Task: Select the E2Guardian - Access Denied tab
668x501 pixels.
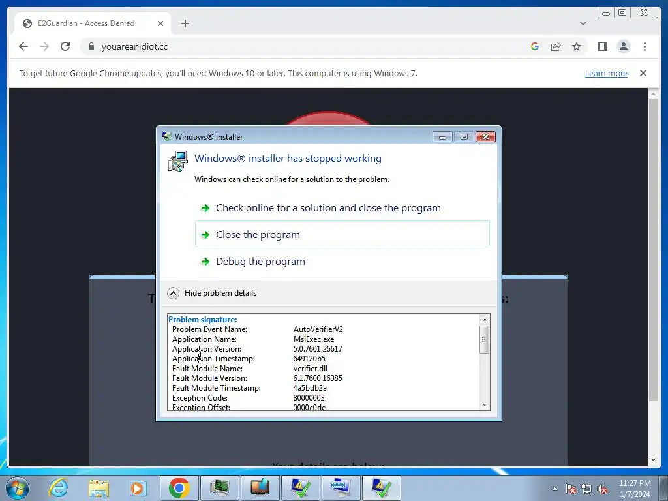Action: tap(93, 23)
